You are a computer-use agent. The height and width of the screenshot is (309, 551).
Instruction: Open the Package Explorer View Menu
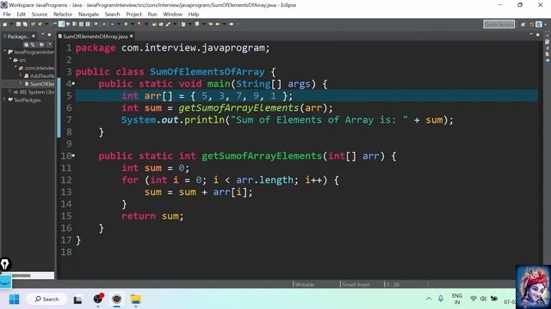pos(50,45)
